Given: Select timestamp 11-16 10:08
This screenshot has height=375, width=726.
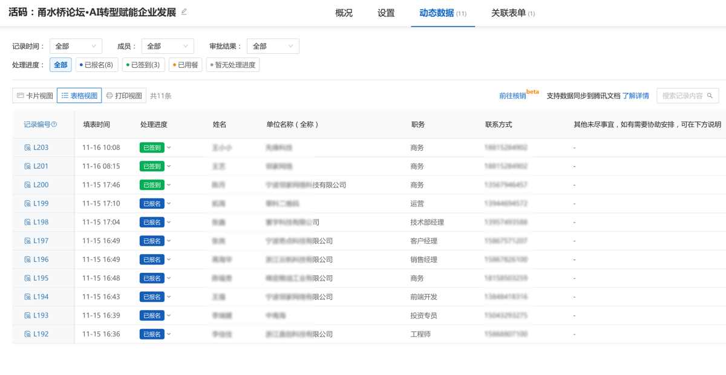Looking at the screenshot, I should coord(101,148).
